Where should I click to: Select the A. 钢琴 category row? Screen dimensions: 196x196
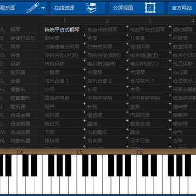click(21, 29)
